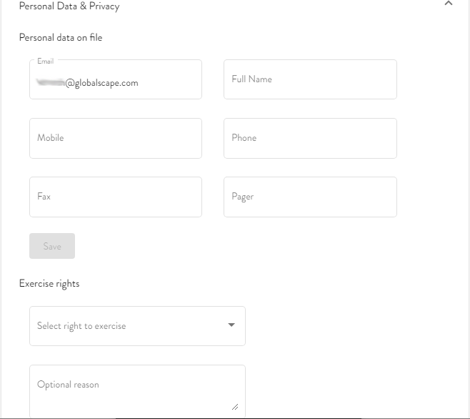Select the Mobile number field
Image resolution: width=470 pixels, height=419 pixels.
tap(116, 138)
